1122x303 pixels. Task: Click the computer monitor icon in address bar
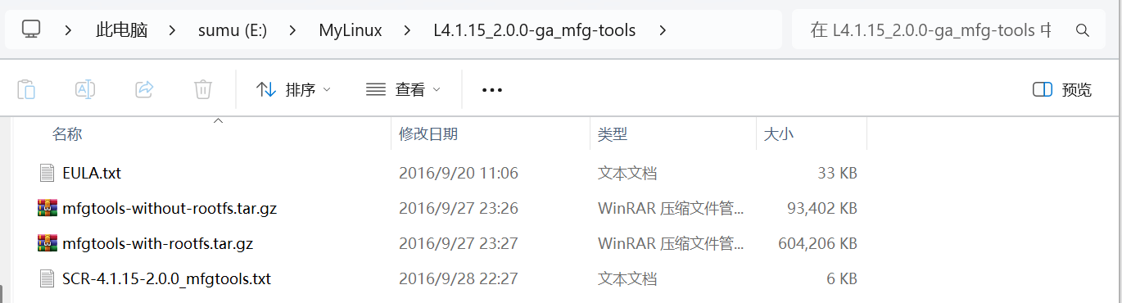31,30
